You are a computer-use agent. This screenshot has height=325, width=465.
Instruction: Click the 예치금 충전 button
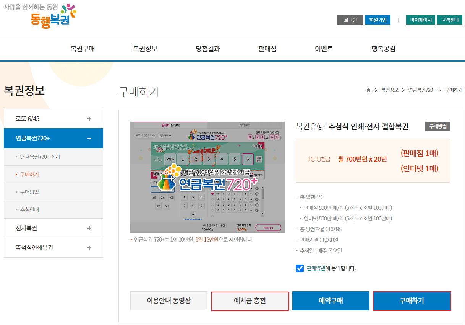click(250, 301)
